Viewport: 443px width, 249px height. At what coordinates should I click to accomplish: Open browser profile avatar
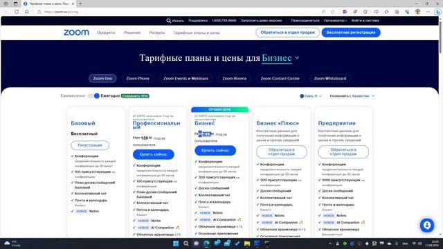pyautogui.click(x=417, y=12)
